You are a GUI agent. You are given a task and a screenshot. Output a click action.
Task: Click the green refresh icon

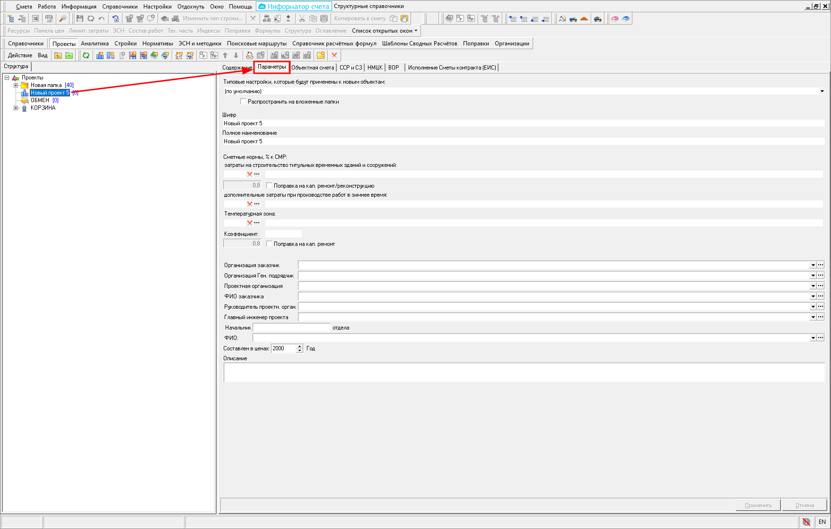tap(86, 55)
